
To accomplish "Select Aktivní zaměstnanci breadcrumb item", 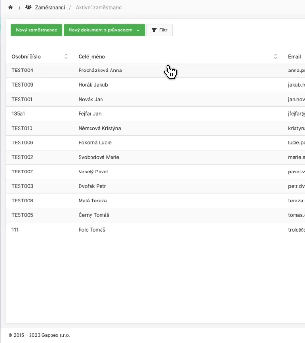I will pyautogui.click(x=99, y=8).
